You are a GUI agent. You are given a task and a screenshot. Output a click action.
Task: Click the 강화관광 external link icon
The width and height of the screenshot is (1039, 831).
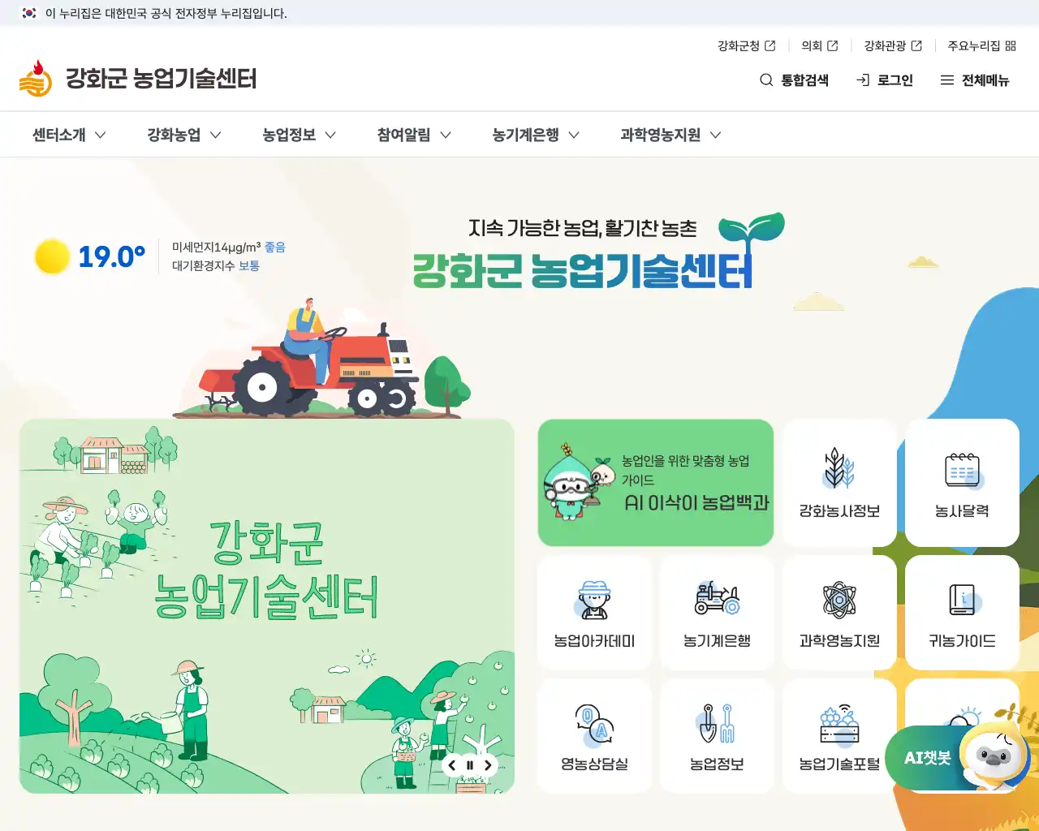pyautogui.click(x=916, y=46)
